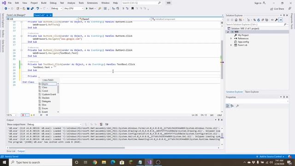Click Add to Source Control in status bar
The width and height of the screenshot is (295, 166).
(x=270, y=157)
